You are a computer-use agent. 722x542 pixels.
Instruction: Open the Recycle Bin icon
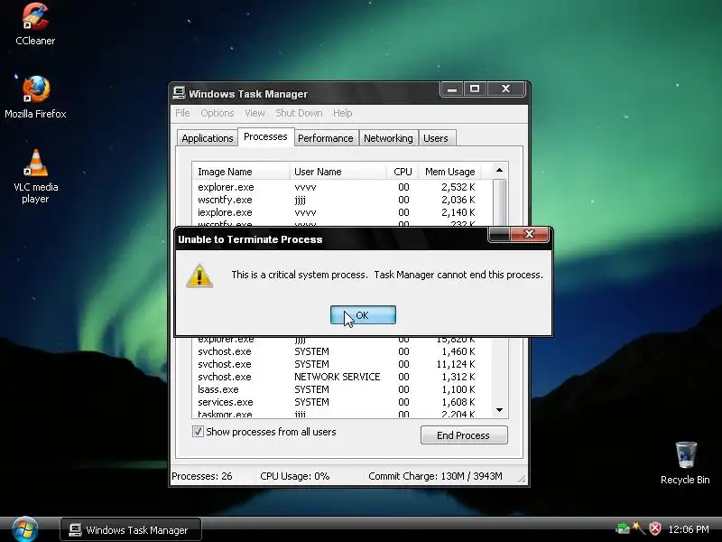point(685,463)
